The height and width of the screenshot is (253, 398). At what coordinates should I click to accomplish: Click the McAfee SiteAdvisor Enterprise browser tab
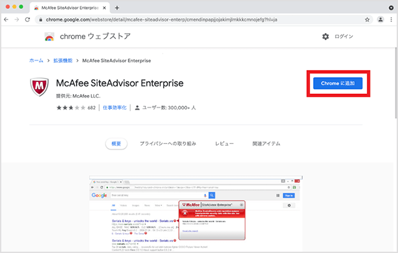coord(70,8)
